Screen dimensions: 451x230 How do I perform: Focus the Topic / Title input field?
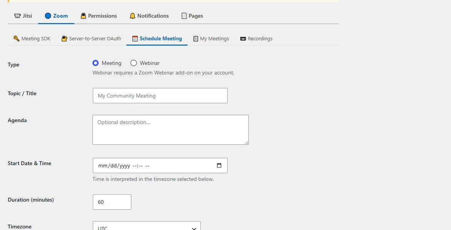[x=160, y=96]
